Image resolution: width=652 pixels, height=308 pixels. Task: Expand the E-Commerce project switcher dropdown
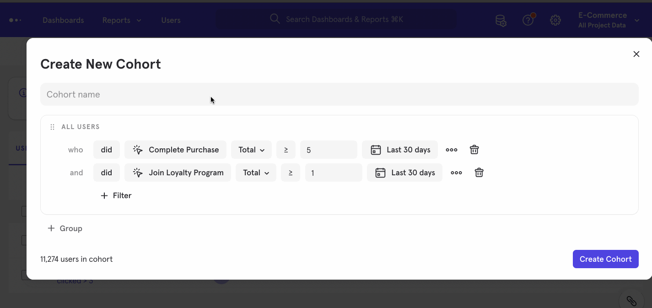click(636, 20)
